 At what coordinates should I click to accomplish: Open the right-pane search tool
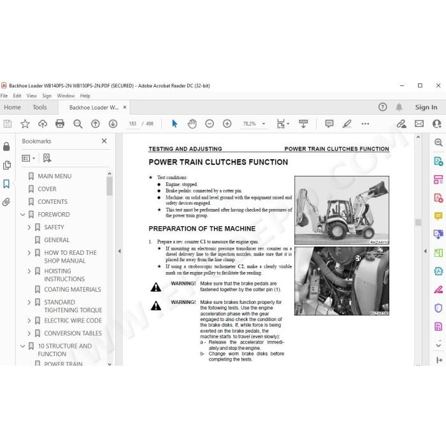pyautogui.click(x=438, y=142)
